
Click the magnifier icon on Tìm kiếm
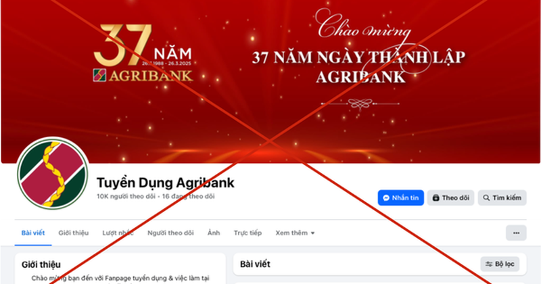(486, 197)
